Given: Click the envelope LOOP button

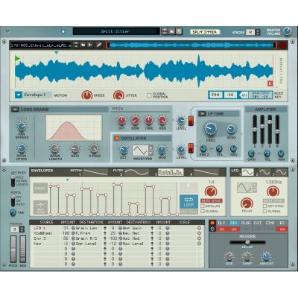Looking at the screenshot, I should coord(188,202).
